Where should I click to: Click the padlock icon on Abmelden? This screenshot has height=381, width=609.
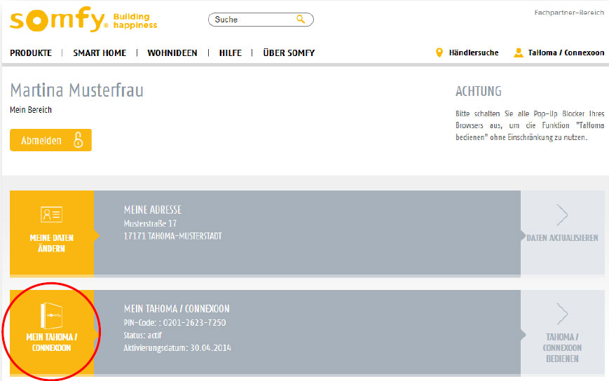(x=78, y=139)
